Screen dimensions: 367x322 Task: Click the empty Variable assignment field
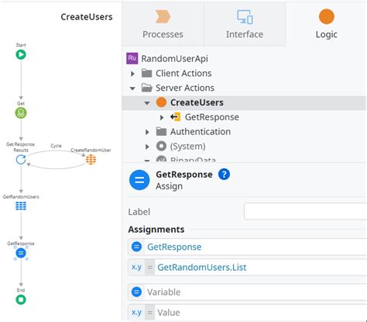[x=247, y=292]
